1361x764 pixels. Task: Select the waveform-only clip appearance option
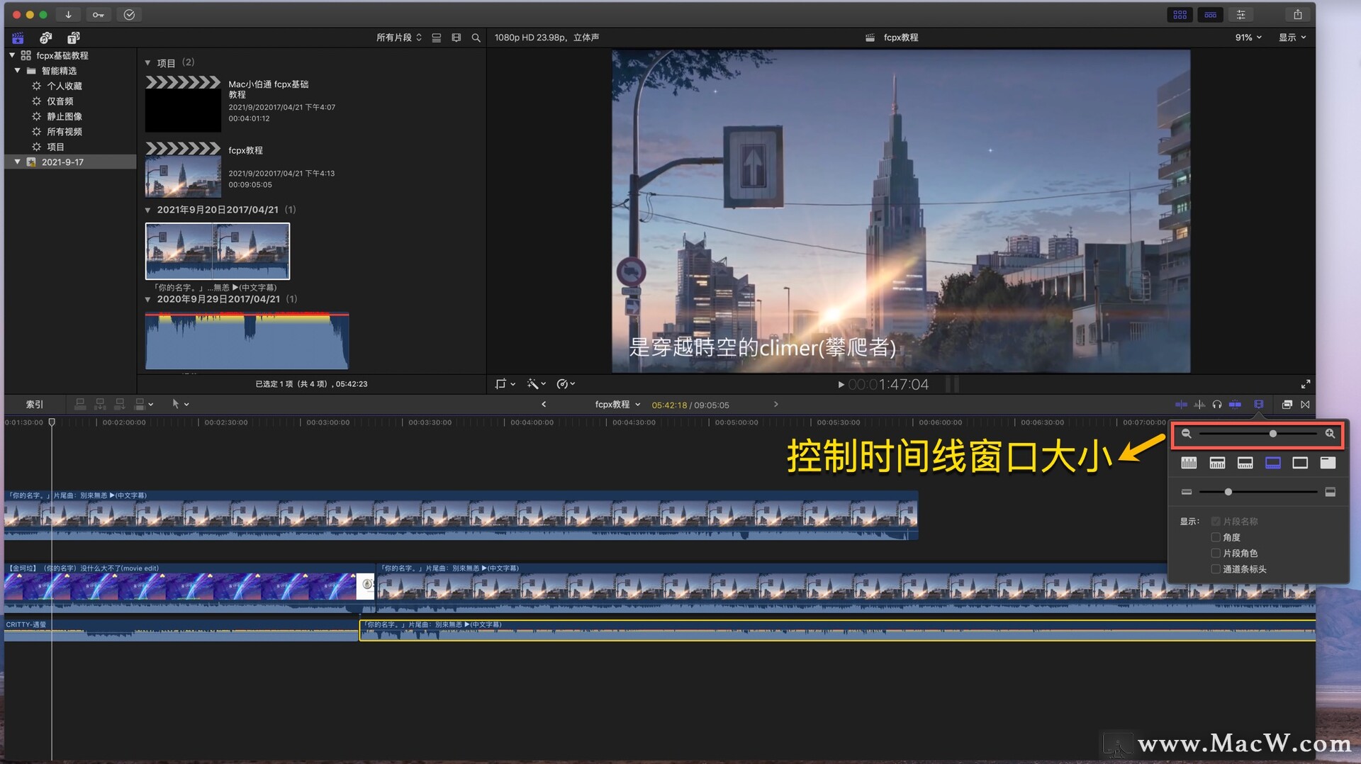pyautogui.click(x=1189, y=463)
